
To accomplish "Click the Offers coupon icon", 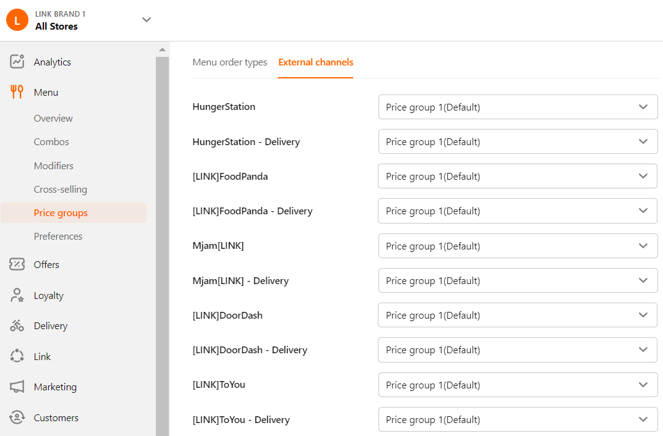I will 17,264.
